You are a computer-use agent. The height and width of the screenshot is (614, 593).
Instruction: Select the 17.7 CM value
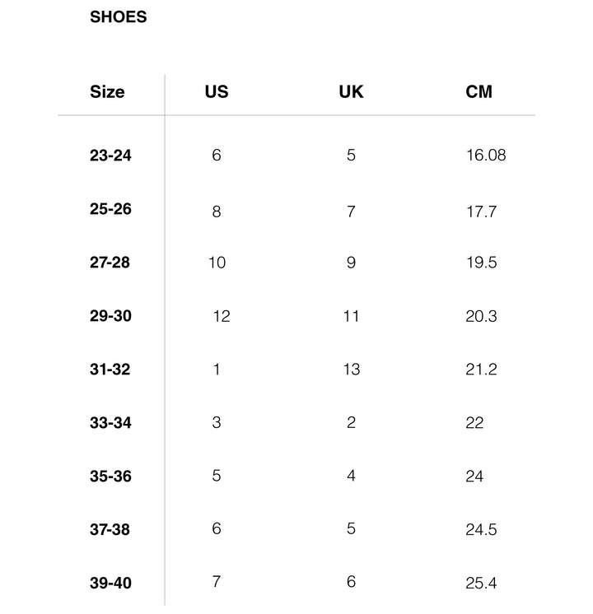[481, 212]
